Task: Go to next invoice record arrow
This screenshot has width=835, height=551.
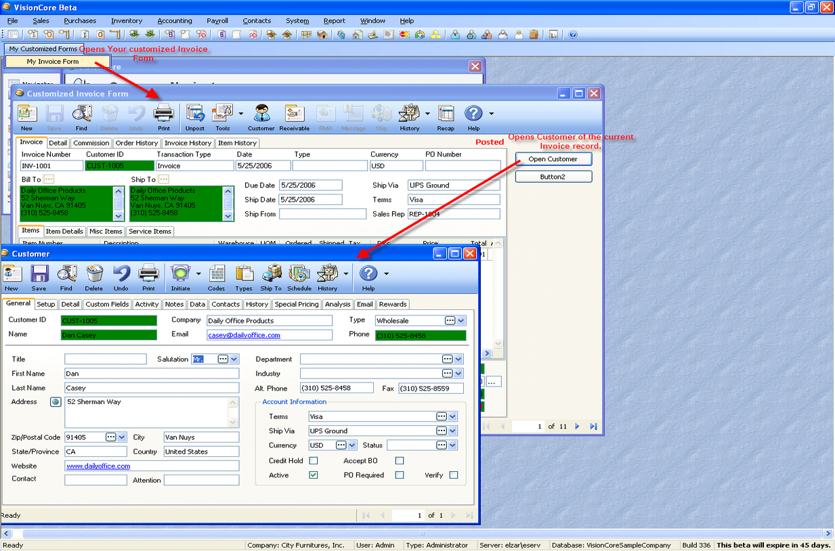Action: [577, 426]
